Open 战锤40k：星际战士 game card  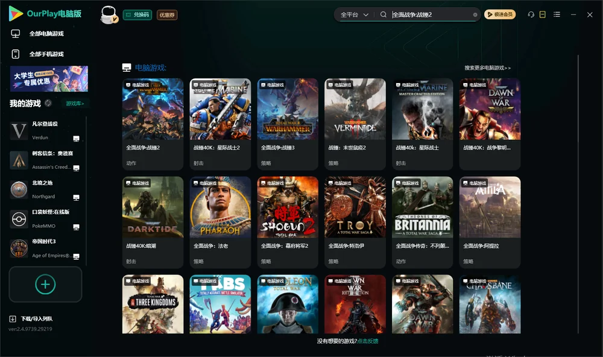[x=422, y=124]
